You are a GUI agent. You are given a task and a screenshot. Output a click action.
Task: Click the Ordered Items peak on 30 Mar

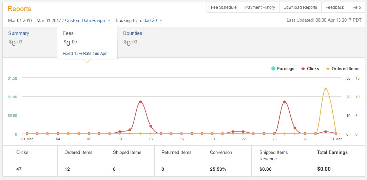pos(326,89)
